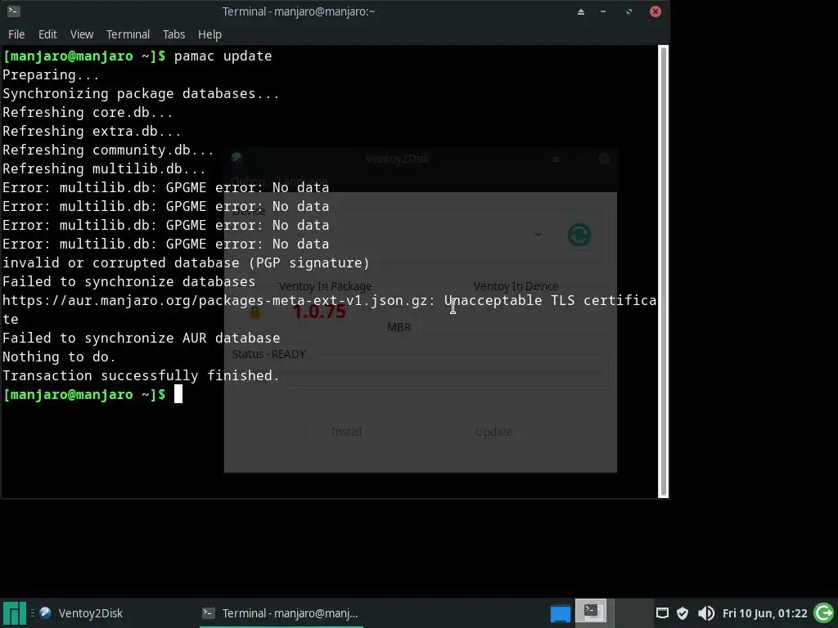Minimize the Terminal window

coord(603,11)
